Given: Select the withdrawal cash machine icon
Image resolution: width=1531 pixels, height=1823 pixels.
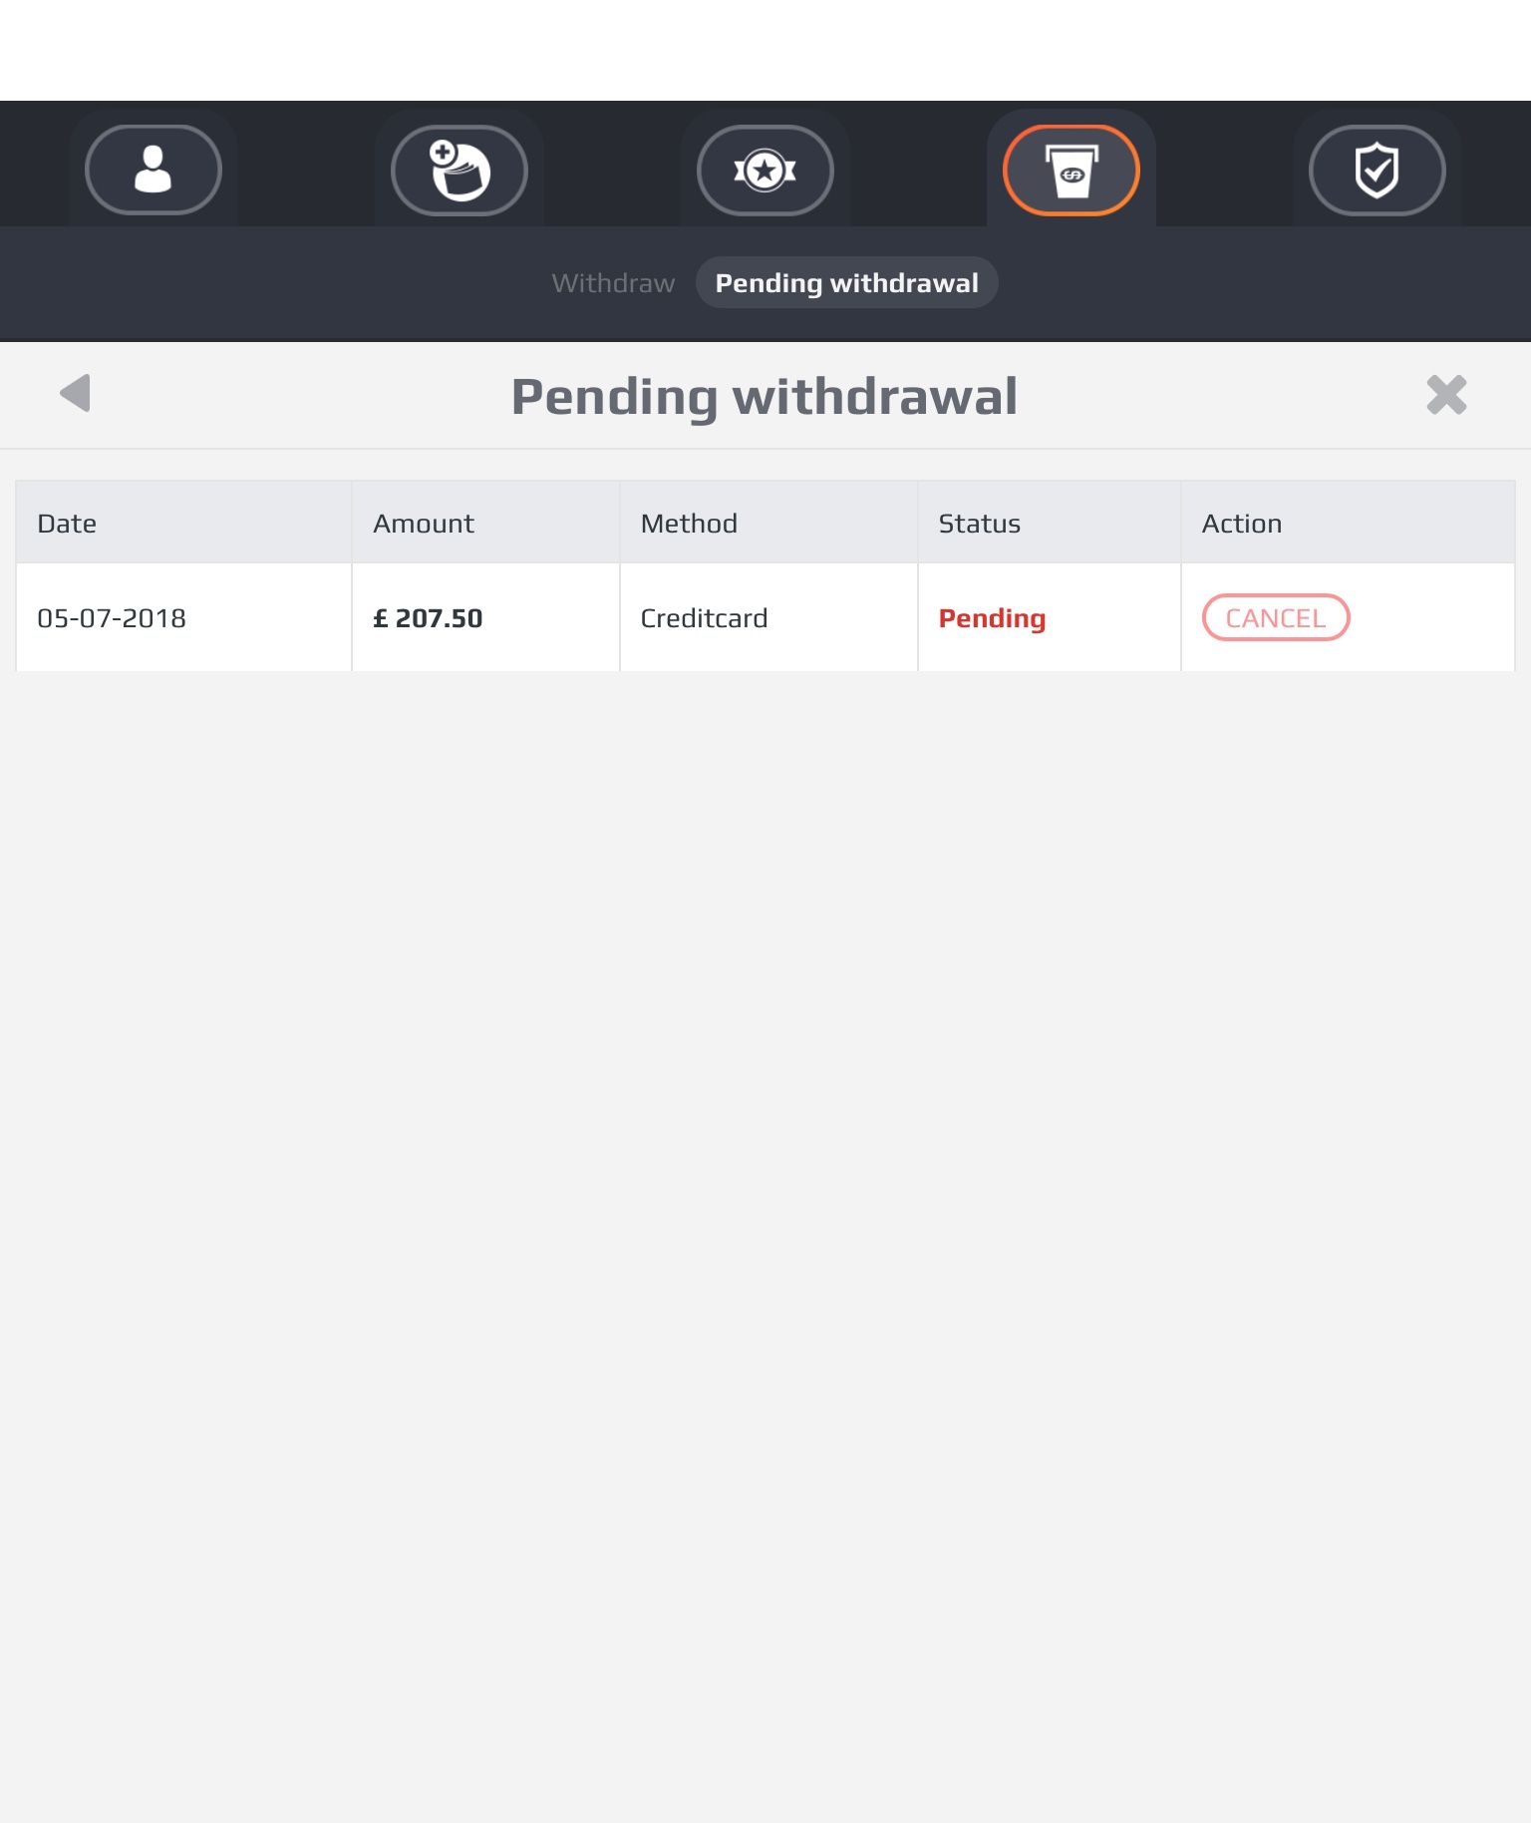Looking at the screenshot, I should pyautogui.click(x=1072, y=170).
